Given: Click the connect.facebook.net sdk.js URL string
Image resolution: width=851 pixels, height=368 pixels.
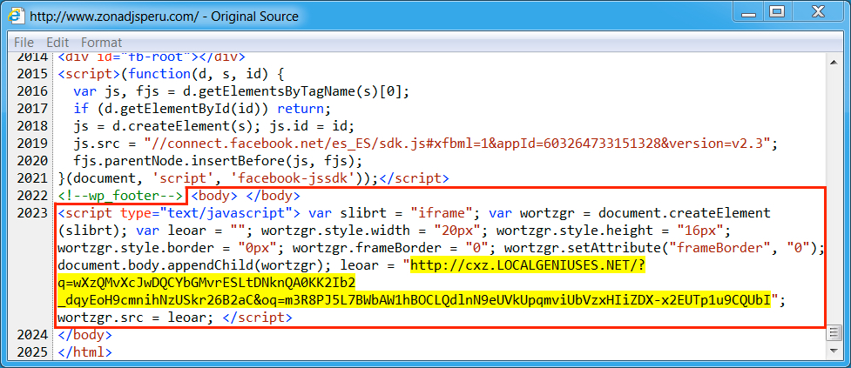Looking at the screenshot, I should click(458, 144).
